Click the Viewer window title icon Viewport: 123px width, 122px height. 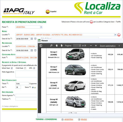(x=39, y=40)
